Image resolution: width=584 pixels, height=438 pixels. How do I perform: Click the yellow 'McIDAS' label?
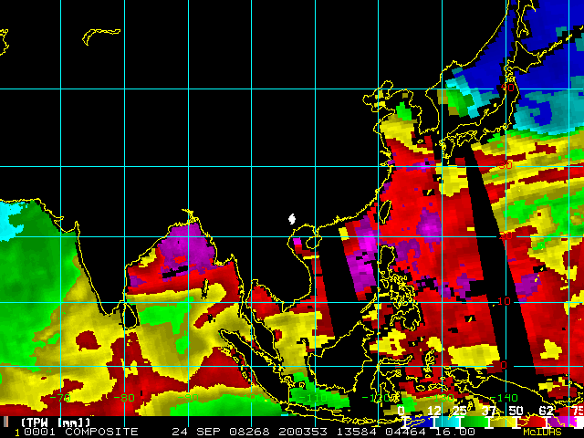click(x=542, y=432)
